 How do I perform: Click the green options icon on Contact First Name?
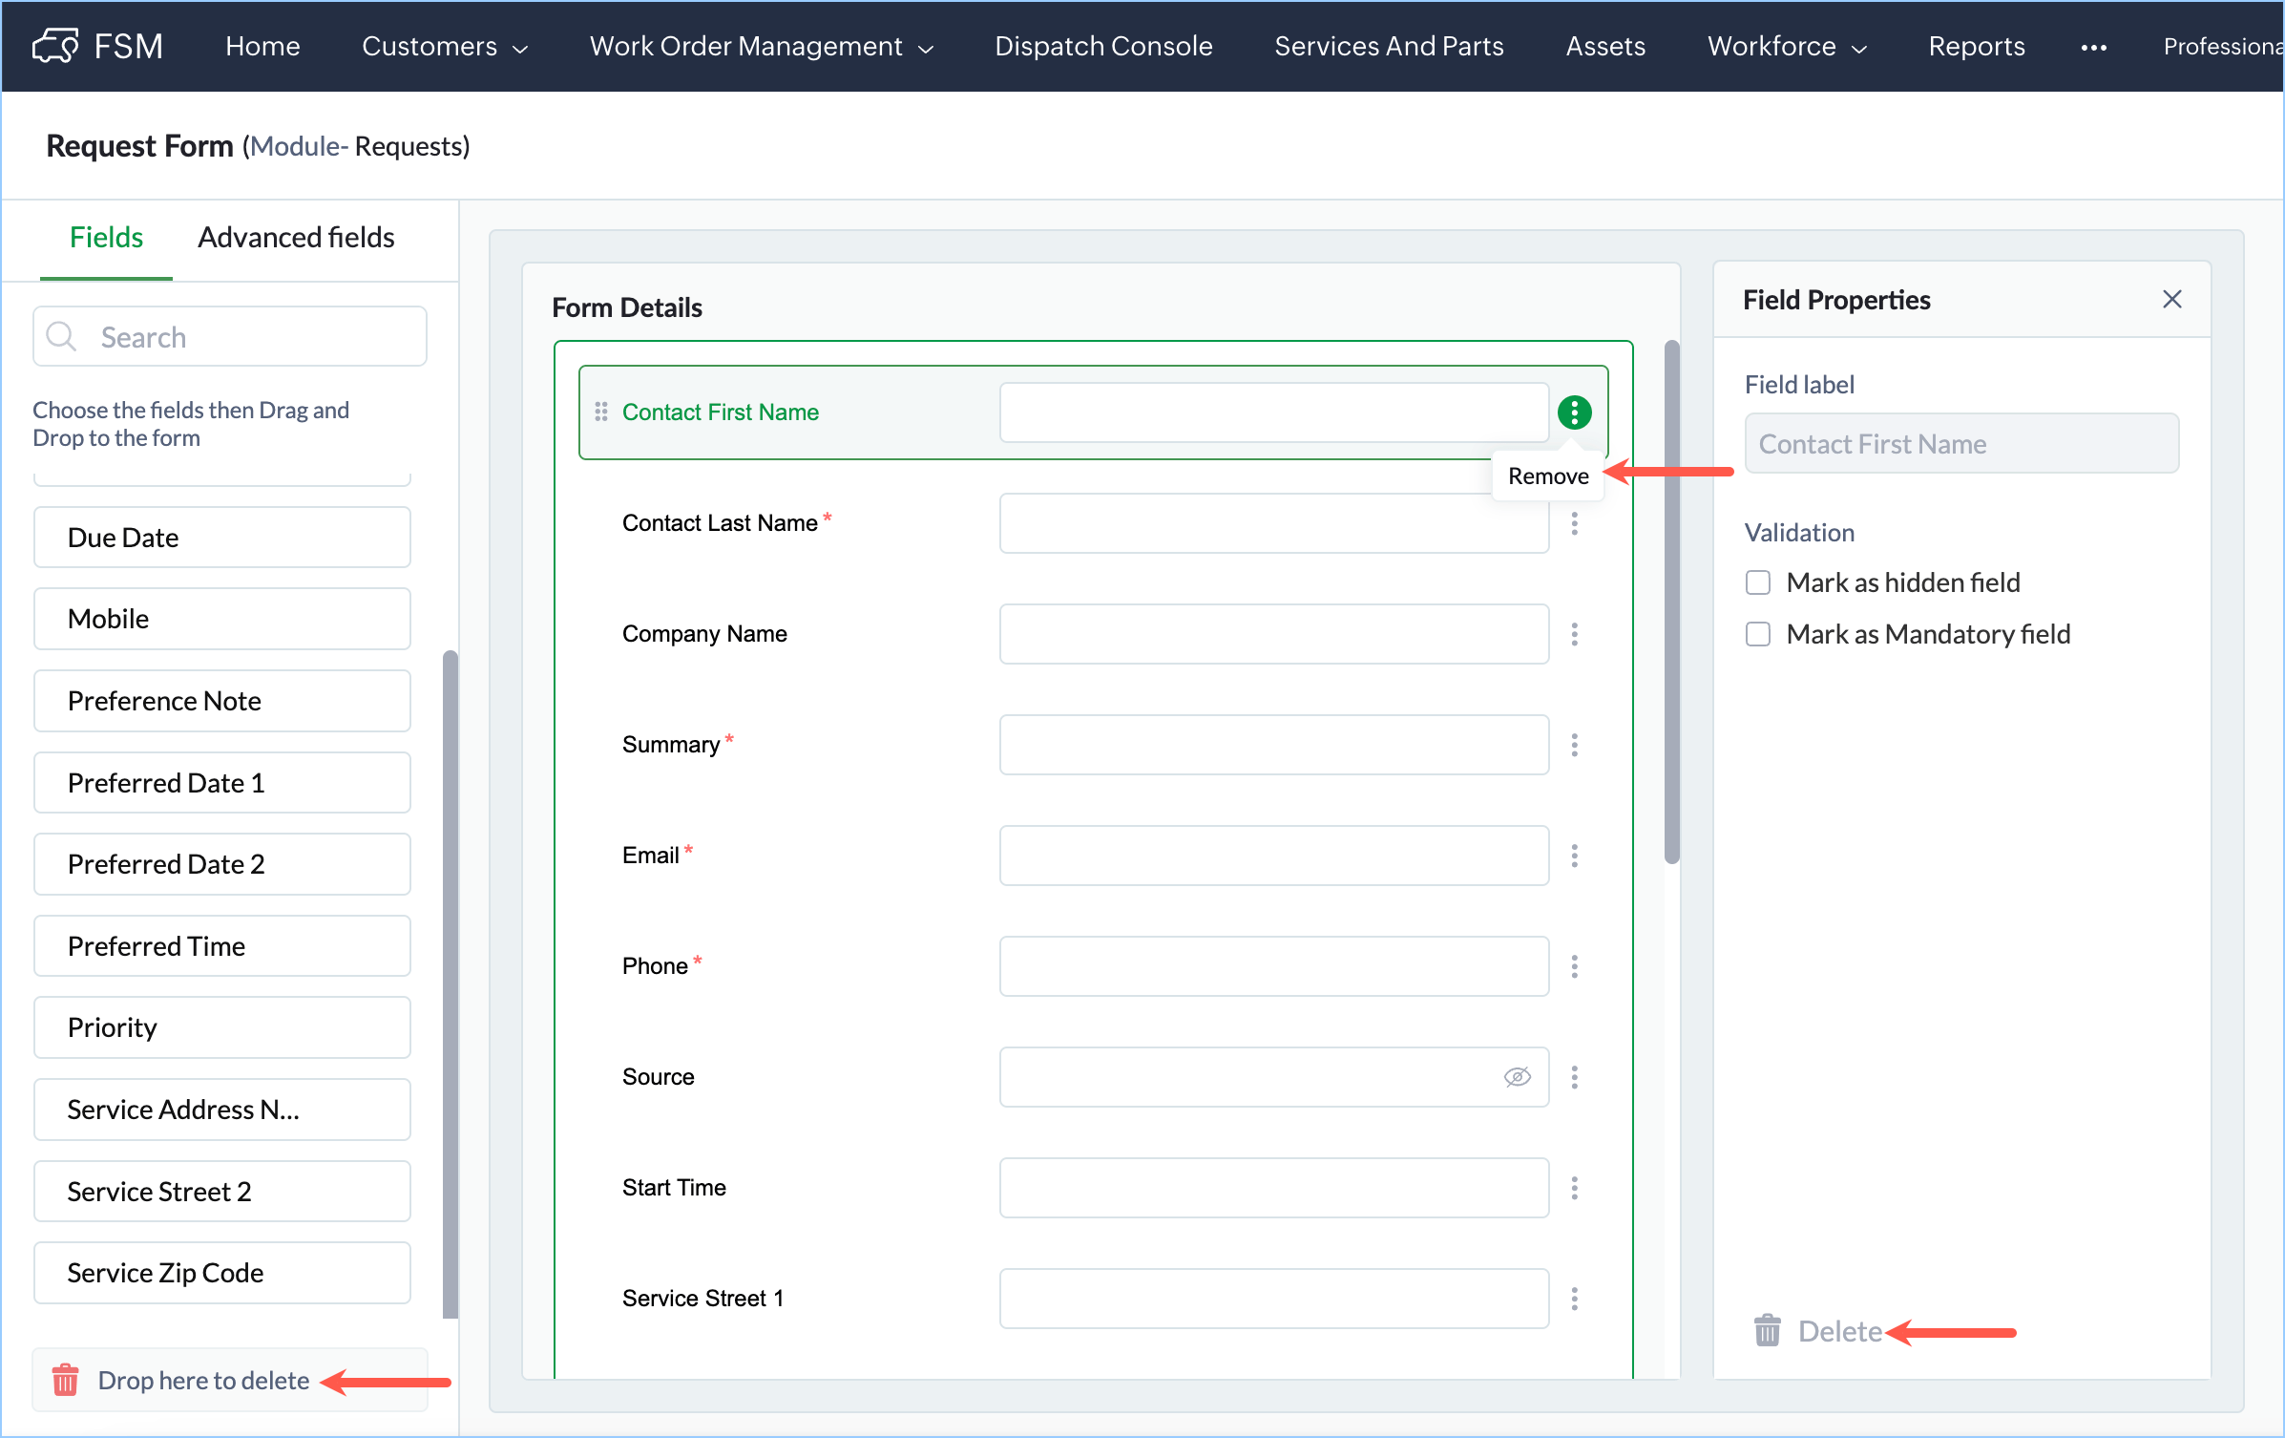click(x=1574, y=412)
